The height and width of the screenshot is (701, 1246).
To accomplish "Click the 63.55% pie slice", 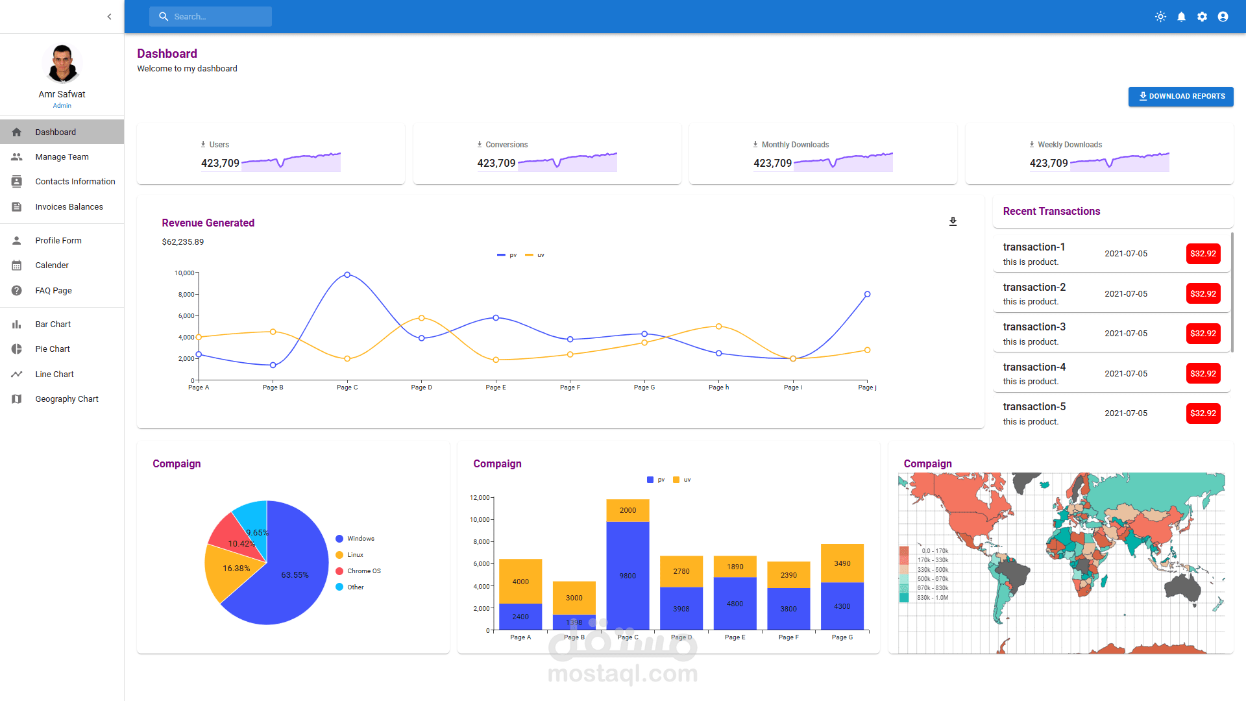I will [x=295, y=575].
